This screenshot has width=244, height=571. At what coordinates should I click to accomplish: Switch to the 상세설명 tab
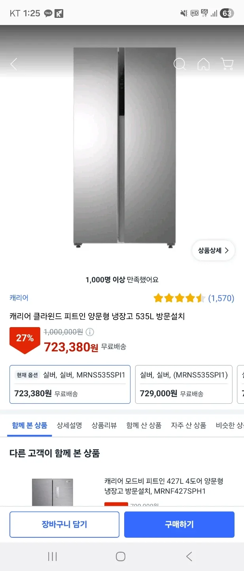(69, 425)
